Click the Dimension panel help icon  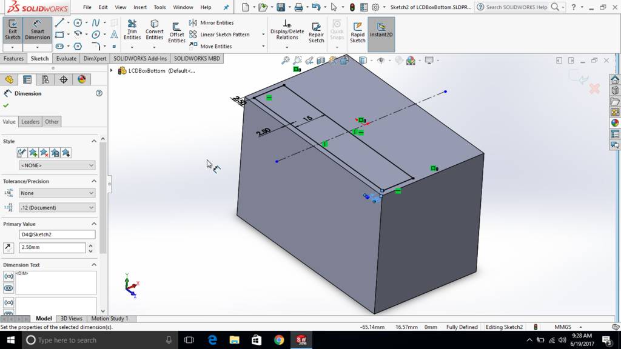pyautogui.click(x=99, y=93)
